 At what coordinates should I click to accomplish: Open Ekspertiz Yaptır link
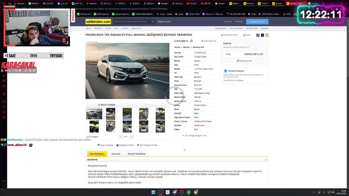coord(125,145)
